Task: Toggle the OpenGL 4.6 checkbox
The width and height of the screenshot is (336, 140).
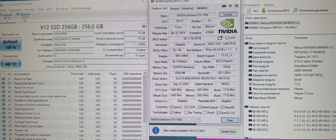Action: 218,113
